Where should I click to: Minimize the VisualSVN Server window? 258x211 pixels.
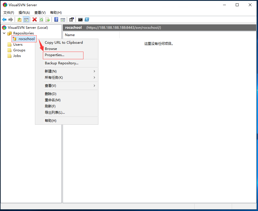[224, 5]
